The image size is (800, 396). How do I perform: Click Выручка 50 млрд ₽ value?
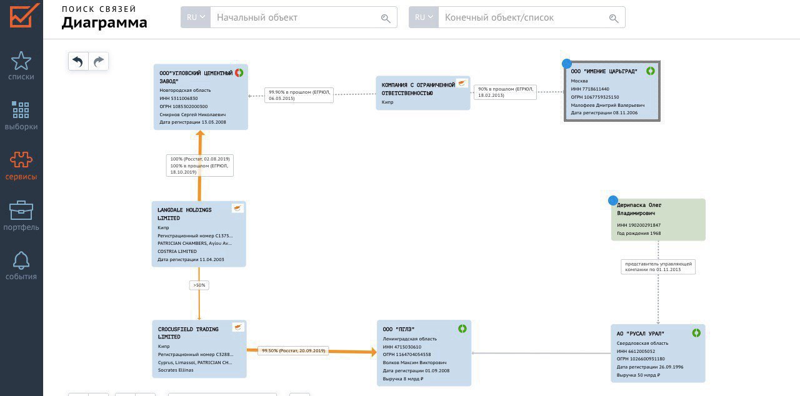(x=638, y=375)
